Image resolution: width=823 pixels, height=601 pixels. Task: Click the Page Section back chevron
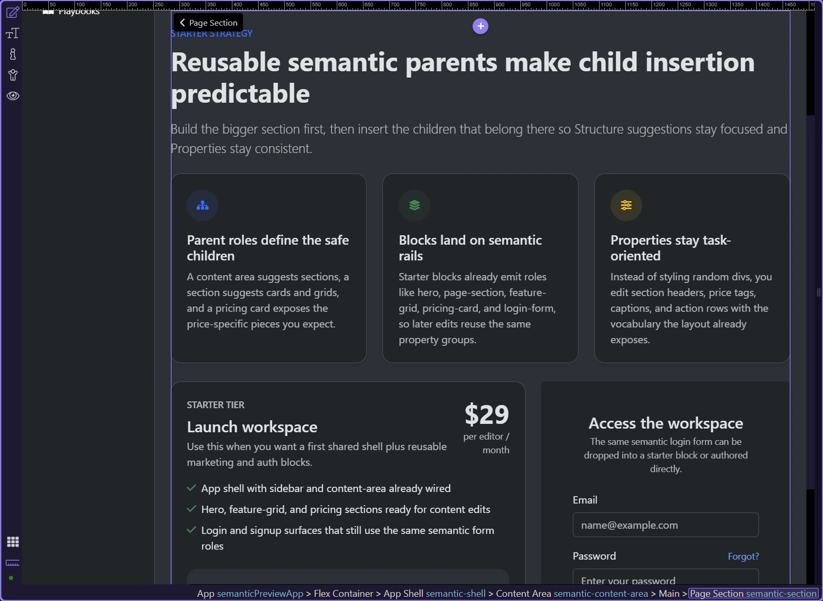[183, 23]
